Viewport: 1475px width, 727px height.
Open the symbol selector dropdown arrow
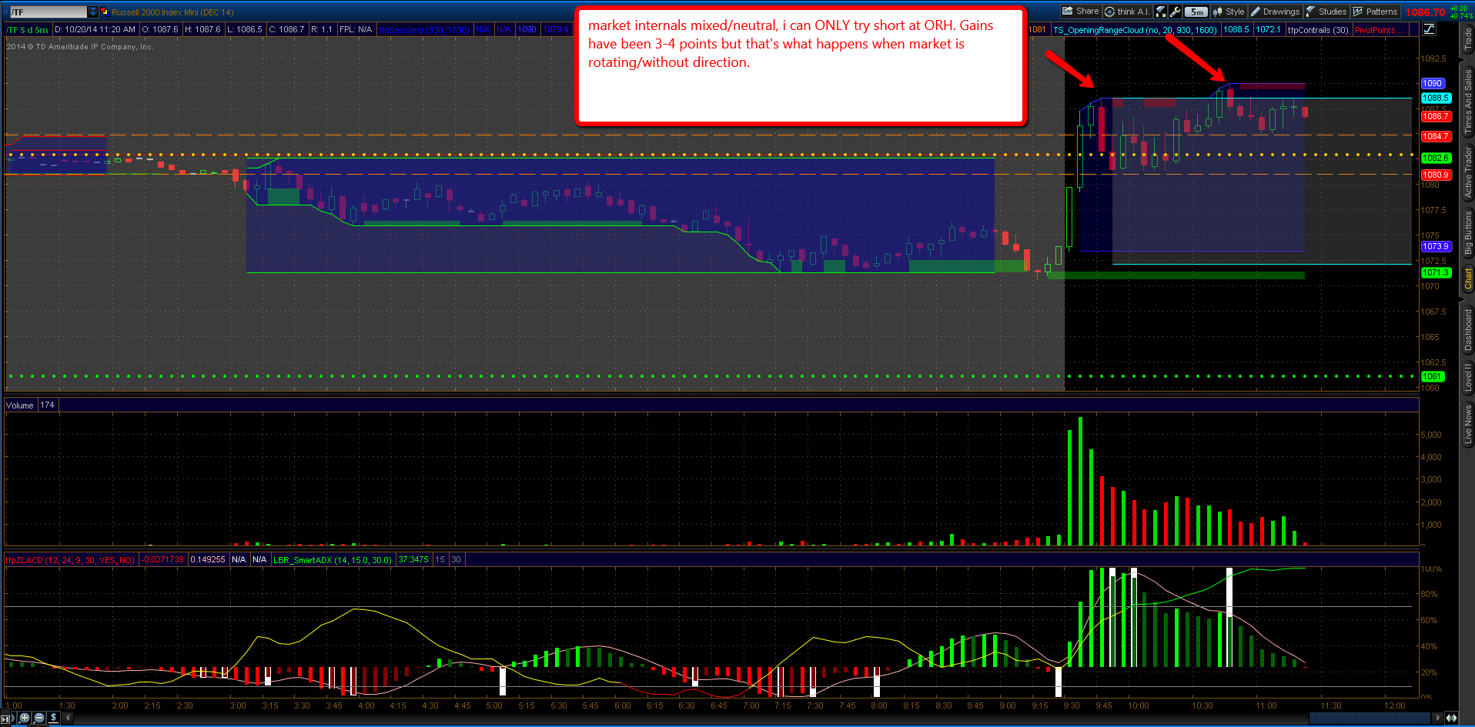93,12
